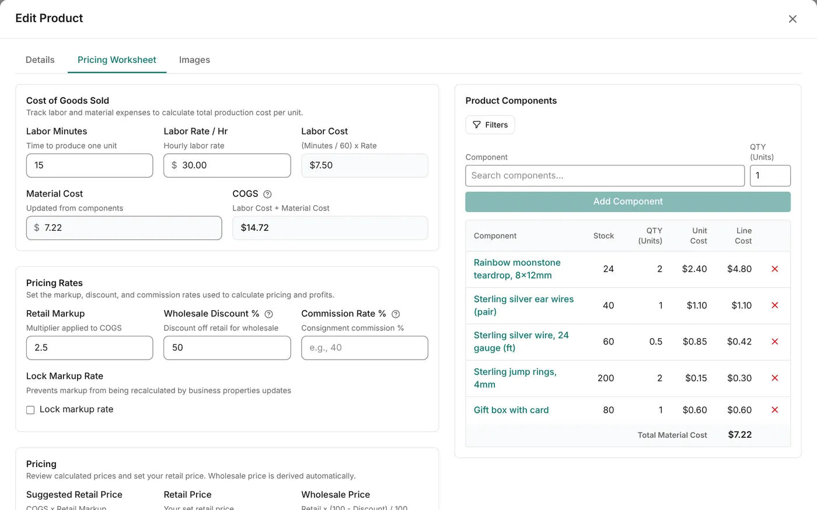Enable the Lock markup rate checkbox
817x510 pixels.
[x=30, y=410]
